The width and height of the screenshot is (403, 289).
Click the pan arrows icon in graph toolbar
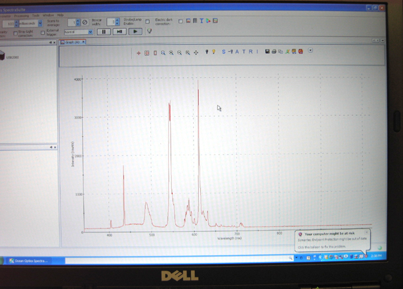coord(196,52)
